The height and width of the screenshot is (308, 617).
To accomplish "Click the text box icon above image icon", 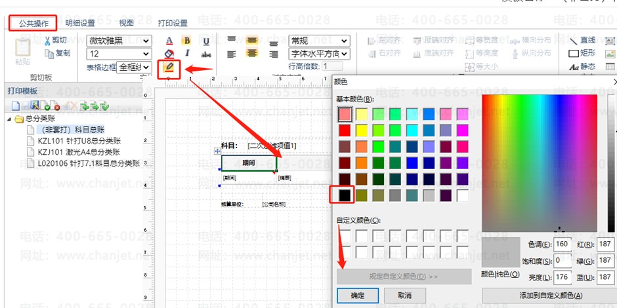I will point(610,41).
